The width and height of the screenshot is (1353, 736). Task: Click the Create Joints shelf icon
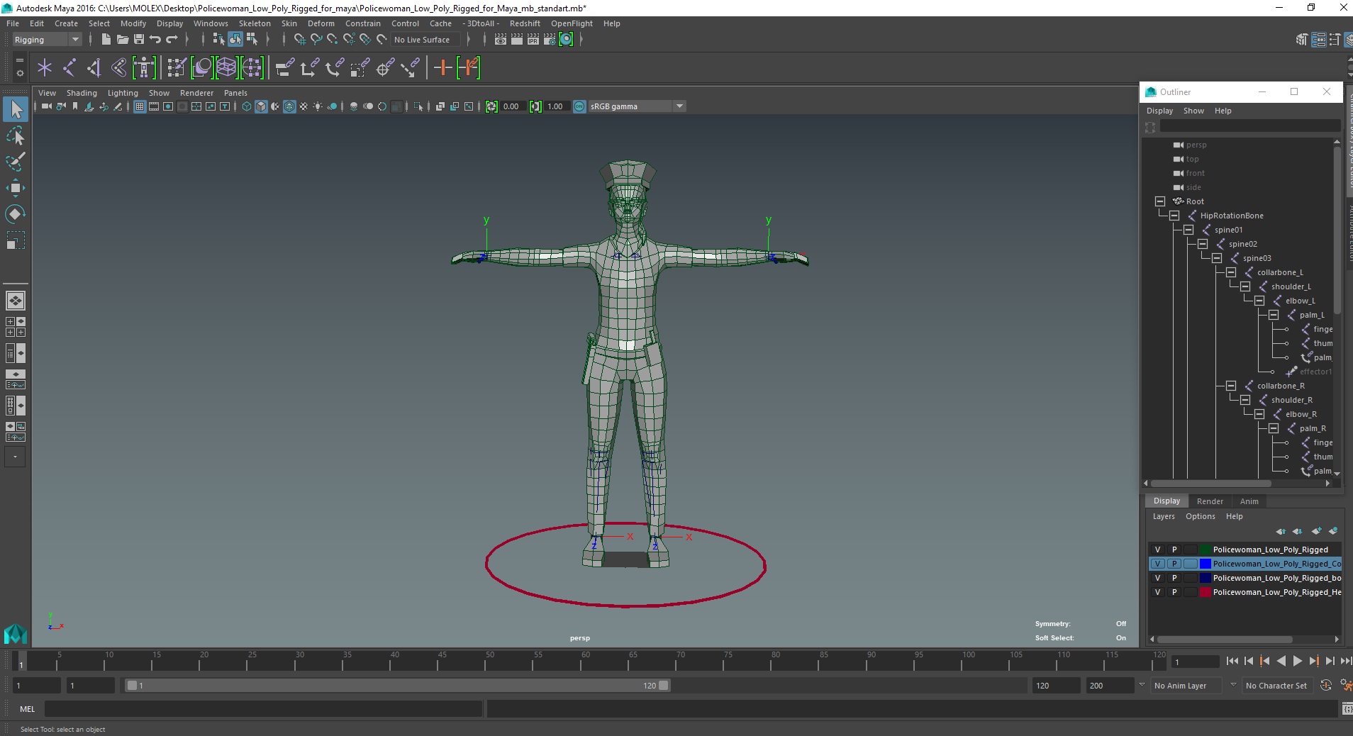click(69, 68)
